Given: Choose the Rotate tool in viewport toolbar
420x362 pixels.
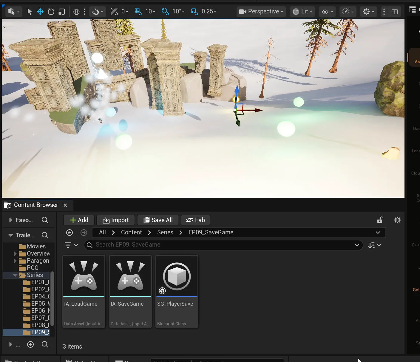Looking at the screenshot, I should [51, 12].
